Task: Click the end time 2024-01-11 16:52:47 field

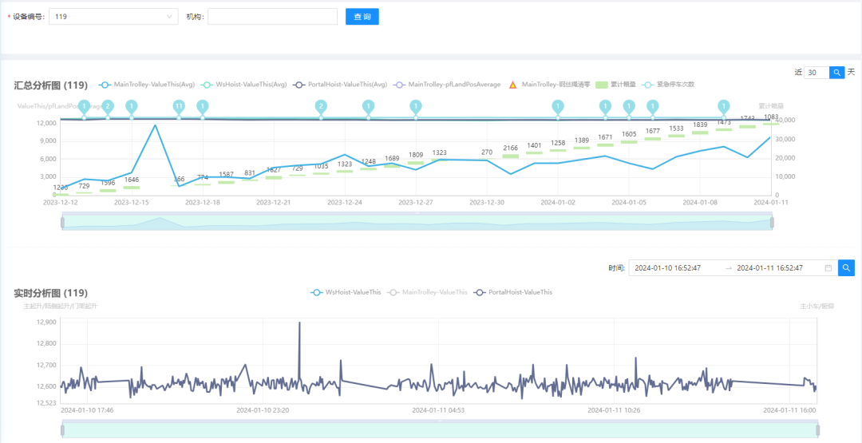Action: (770, 268)
